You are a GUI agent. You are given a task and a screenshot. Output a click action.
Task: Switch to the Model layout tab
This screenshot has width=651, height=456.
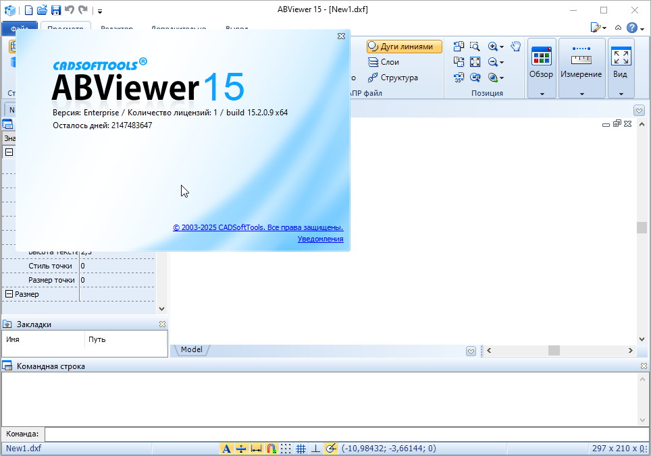(192, 349)
